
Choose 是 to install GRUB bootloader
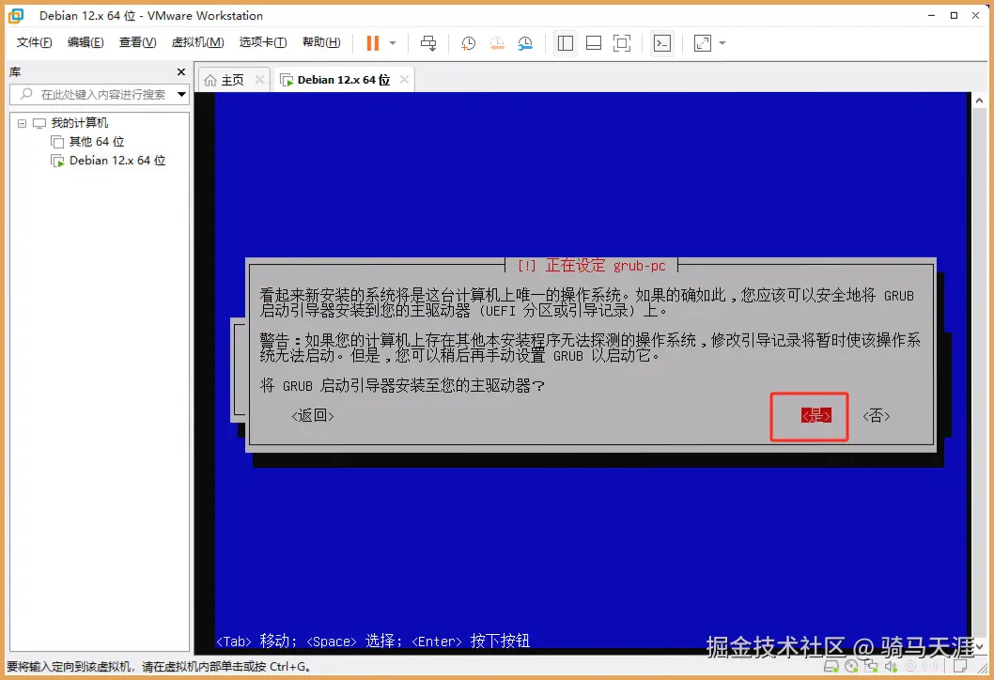point(809,415)
